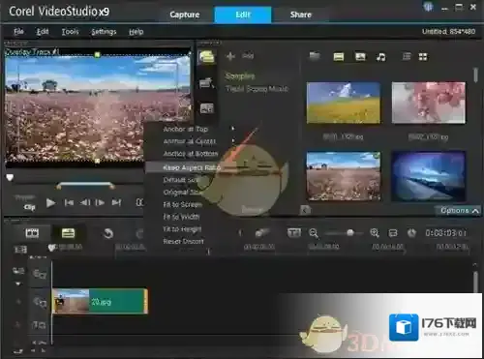The height and width of the screenshot is (359, 484).
Task: Expand the Options panel
Action: tap(459, 211)
